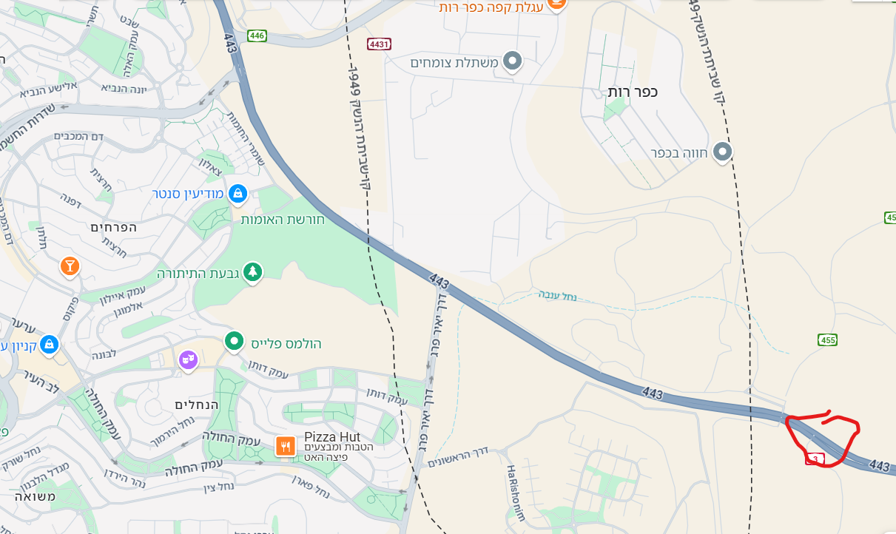This screenshot has height=534, width=896.
Task: Select the חווה בכפר gray location pin
Action: click(723, 152)
